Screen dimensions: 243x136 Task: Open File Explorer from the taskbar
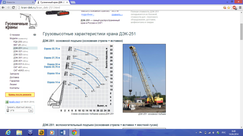click(19, 132)
